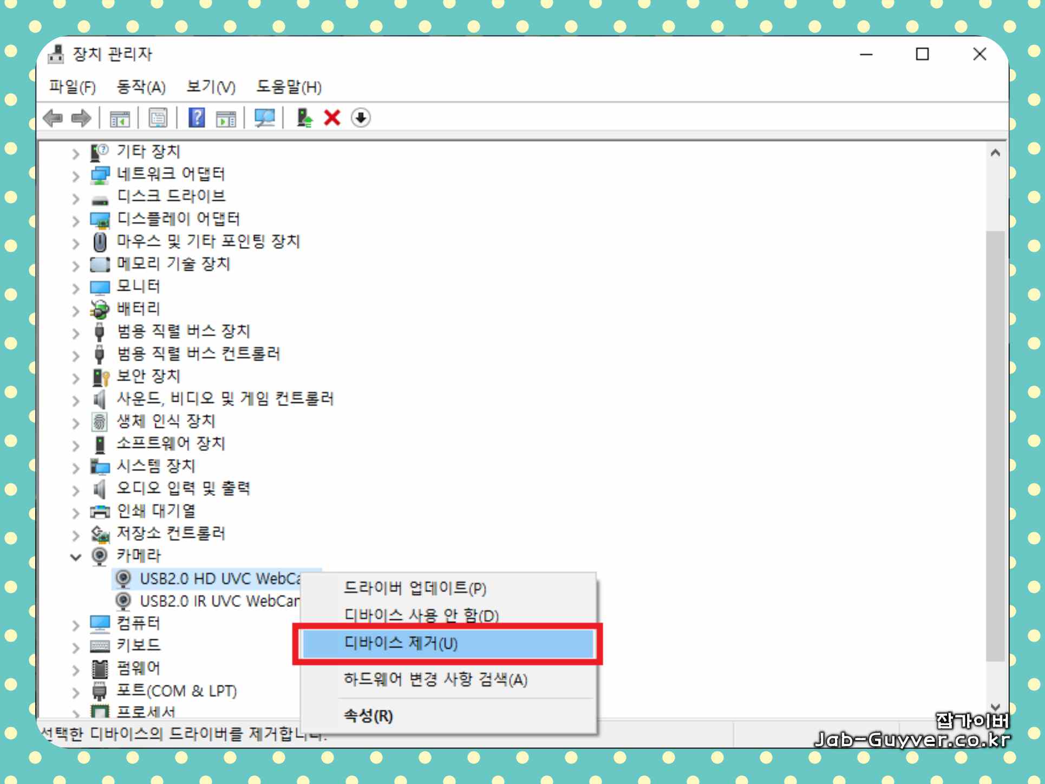The image size is (1045, 784).
Task: Click the update driver toolbar icon
Action: (304, 117)
